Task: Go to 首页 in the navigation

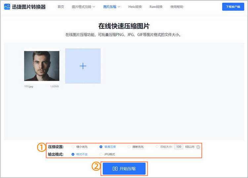Action: click(x=61, y=7)
